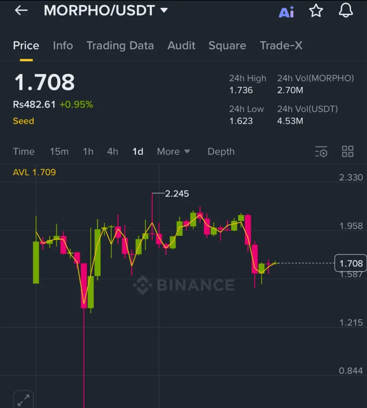The width and height of the screenshot is (367, 408).
Task: Tap the current price marker 1.708
Action: 351,263
